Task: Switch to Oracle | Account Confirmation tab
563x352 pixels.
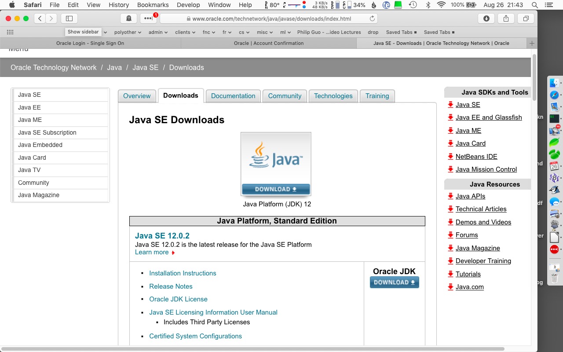Action: (x=269, y=43)
